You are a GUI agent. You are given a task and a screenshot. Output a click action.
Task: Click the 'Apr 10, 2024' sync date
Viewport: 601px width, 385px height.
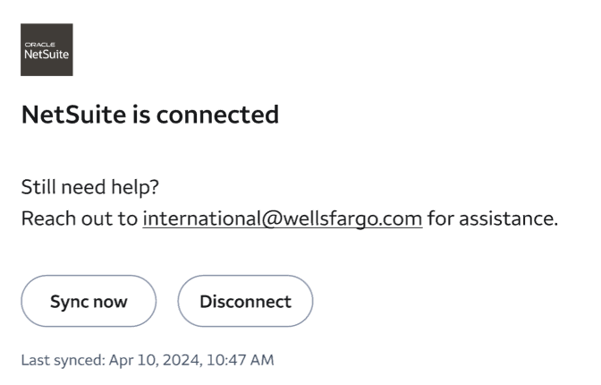pos(149,360)
